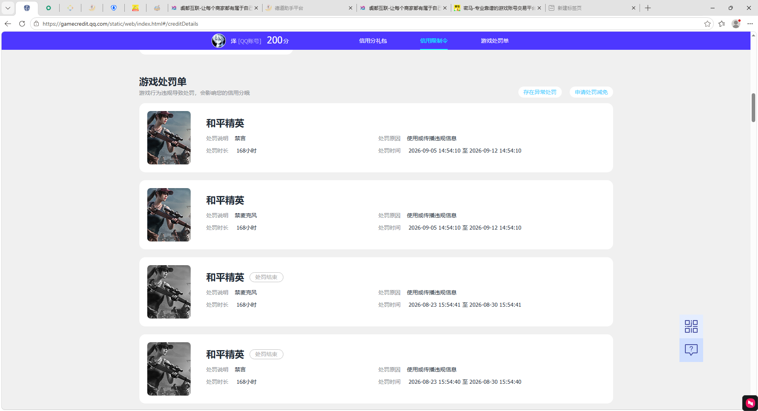Open the color thumbnail of the 禁言 penalty from 2026-09-05
The height and width of the screenshot is (411, 758).
click(x=169, y=138)
